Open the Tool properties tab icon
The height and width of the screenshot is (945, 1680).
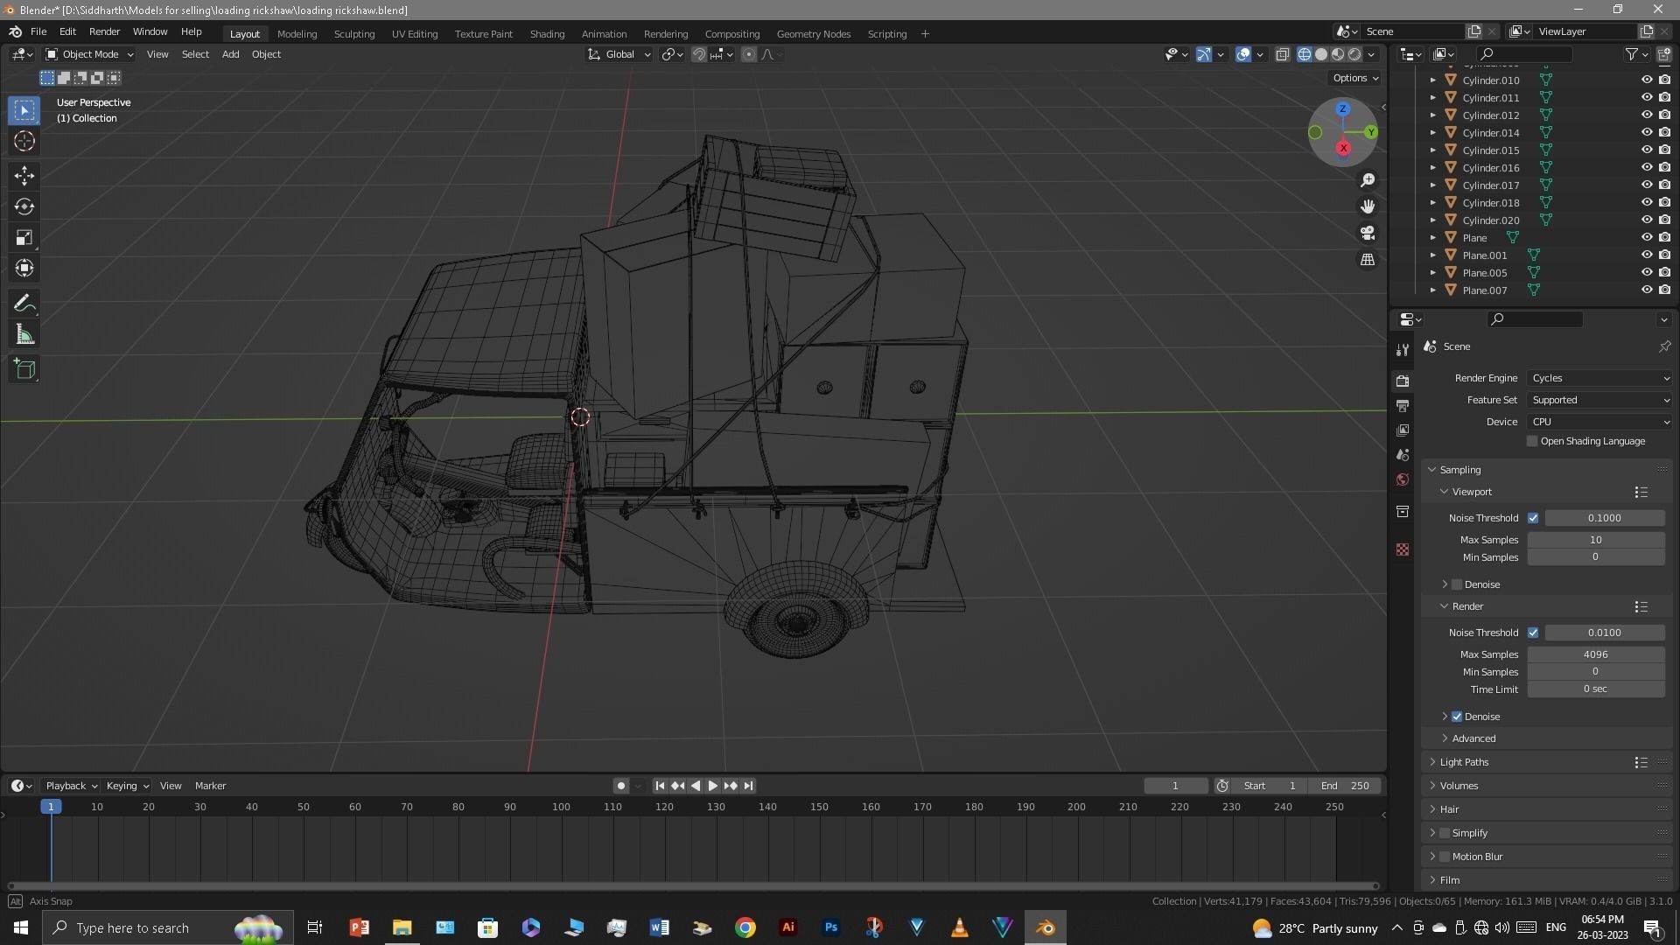(x=1403, y=349)
